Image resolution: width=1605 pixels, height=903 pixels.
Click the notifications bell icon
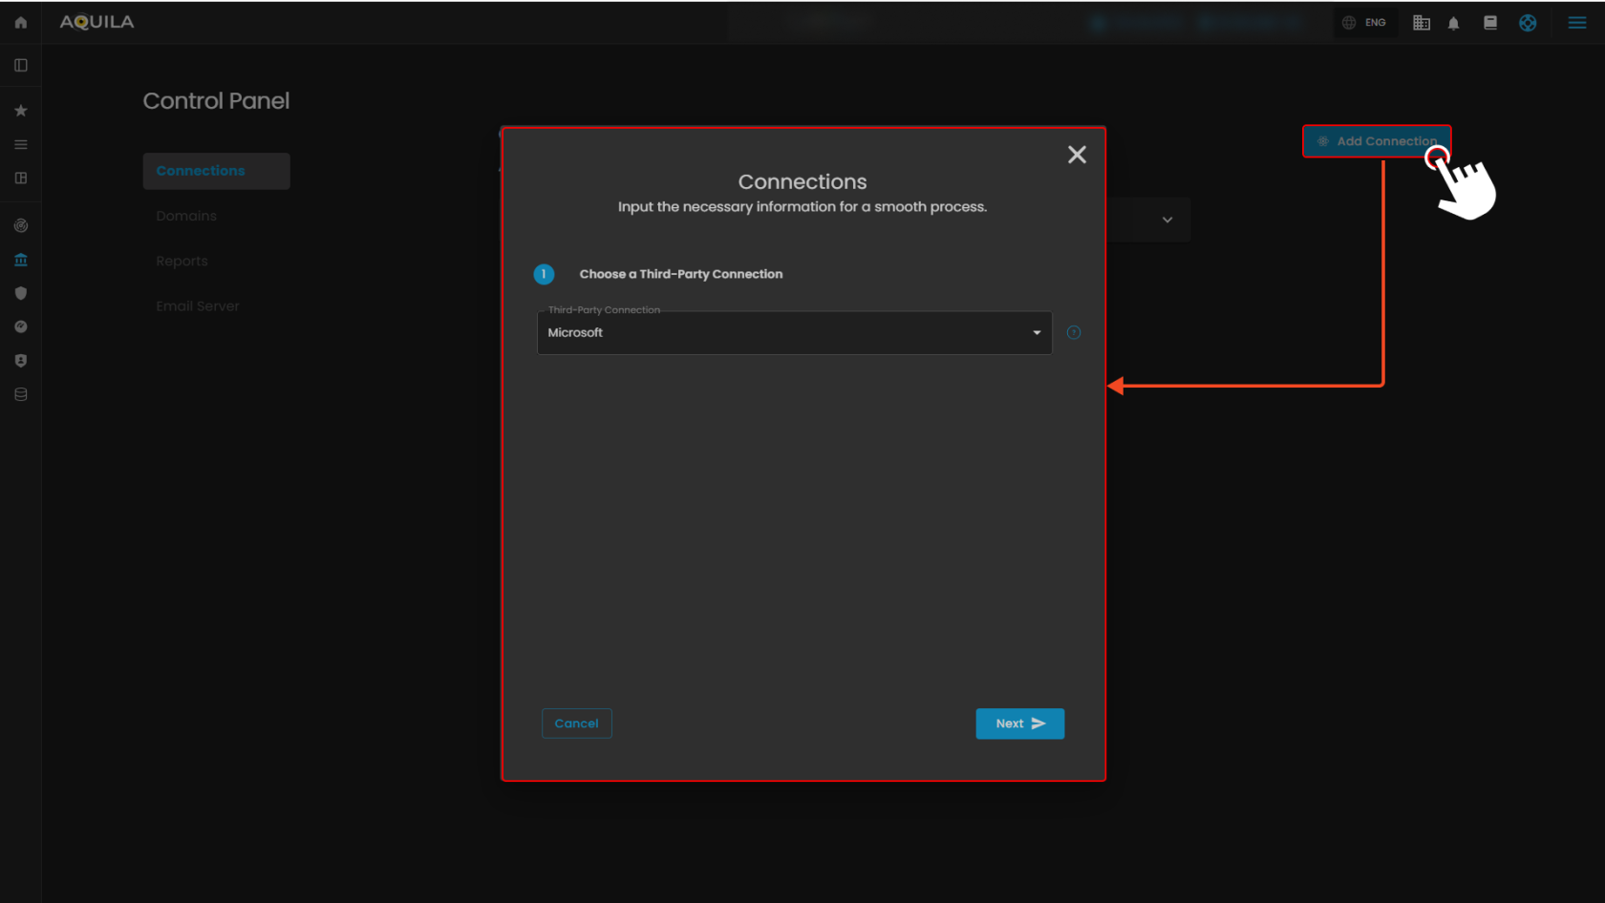[1453, 23]
